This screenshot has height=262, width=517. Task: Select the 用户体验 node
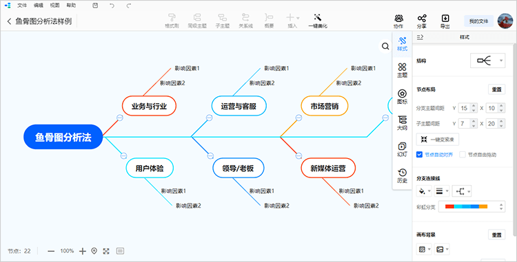pos(150,168)
